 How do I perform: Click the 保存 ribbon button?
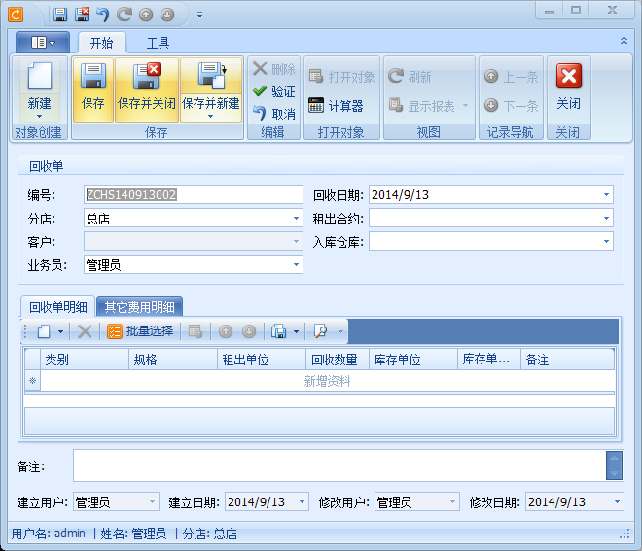click(x=93, y=90)
